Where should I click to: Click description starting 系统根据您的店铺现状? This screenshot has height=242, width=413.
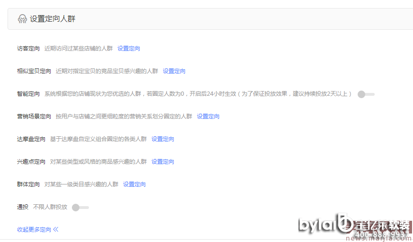(198, 93)
